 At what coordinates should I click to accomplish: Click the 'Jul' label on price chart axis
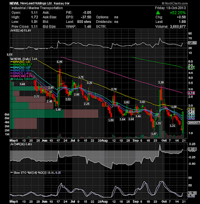(73, 140)
